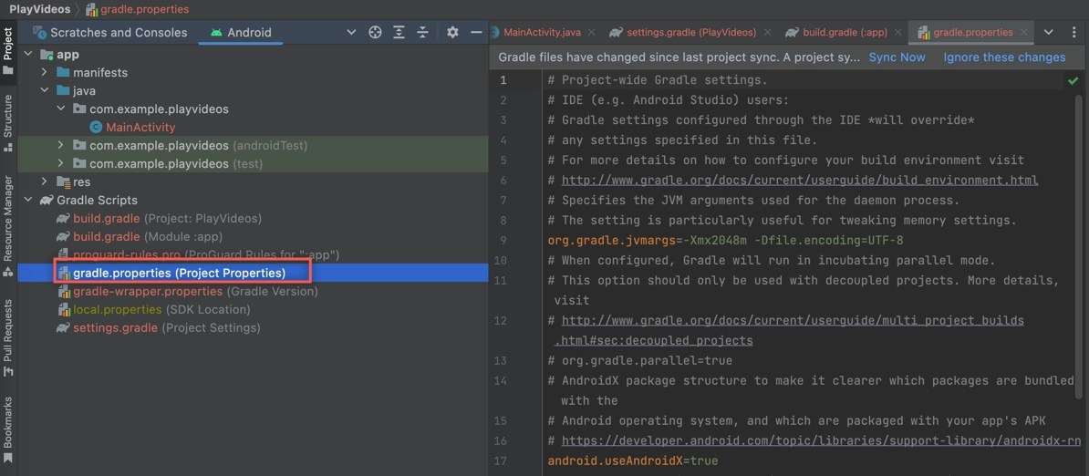Close the build.gradle (:app) tab
Viewport: 1089px width, 476px height.
898,32
